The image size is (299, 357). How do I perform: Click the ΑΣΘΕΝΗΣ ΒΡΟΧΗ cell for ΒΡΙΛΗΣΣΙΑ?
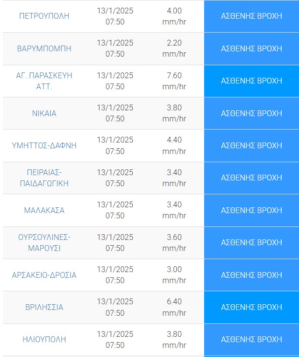click(x=252, y=307)
